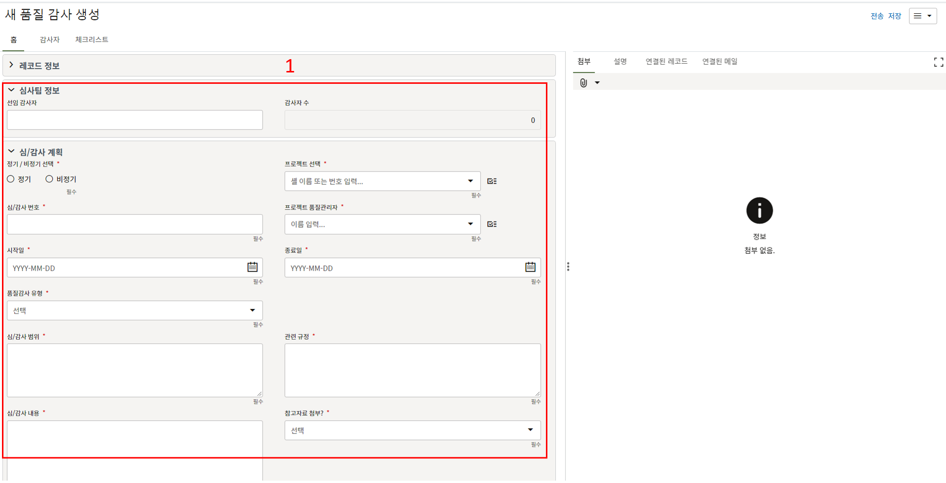Click the picker icon next to 프로젝트 선택
The height and width of the screenshot is (483, 946).
pyautogui.click(x=492, y=181)
